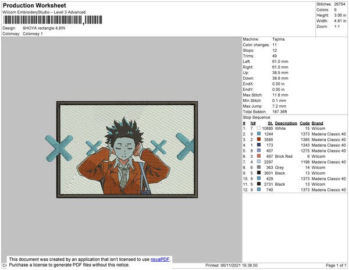Click the 'Description' column header
This screenshot has height=270, width=349.
pyautogui.click(x=286, y=123)
